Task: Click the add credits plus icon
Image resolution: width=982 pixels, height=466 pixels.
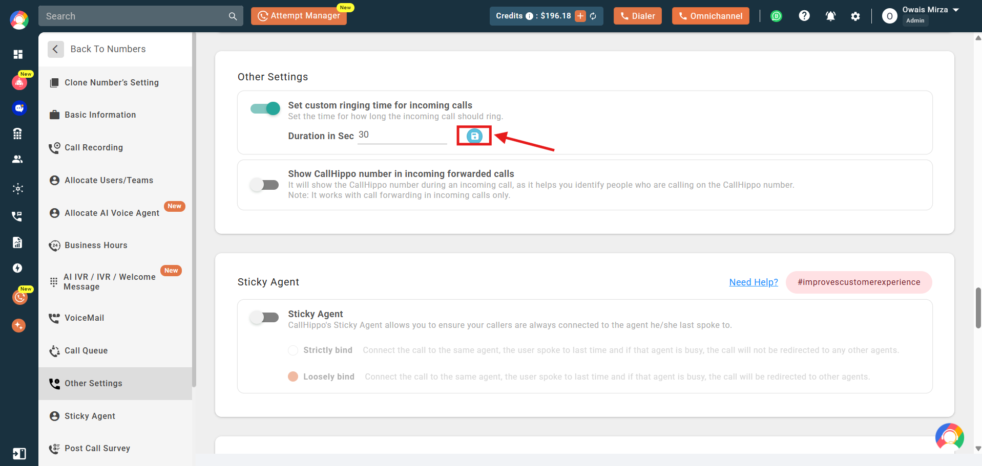Action: (580, 16)
